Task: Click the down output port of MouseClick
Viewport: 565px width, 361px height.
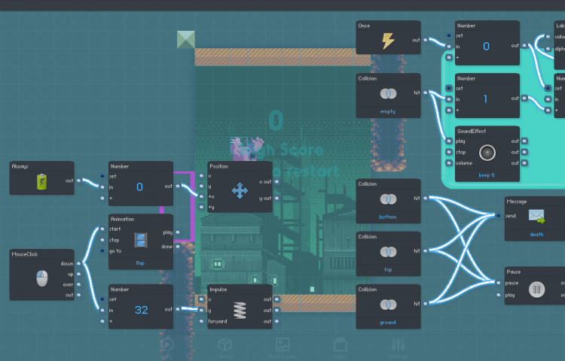Action: (79, 263)
